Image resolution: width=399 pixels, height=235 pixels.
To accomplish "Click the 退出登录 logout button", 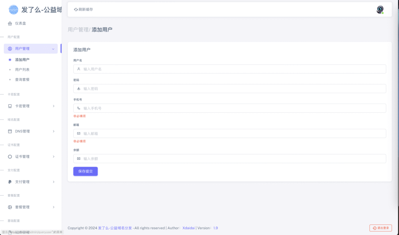I will pyautogui.click(x=381, y=228).
